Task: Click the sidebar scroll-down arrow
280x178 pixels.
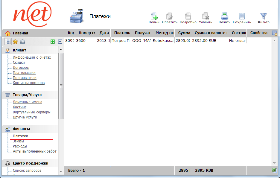Action: (x=61, y=171)
